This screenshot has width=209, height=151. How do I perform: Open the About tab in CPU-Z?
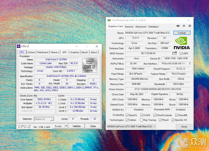click(x=94, y=52)
